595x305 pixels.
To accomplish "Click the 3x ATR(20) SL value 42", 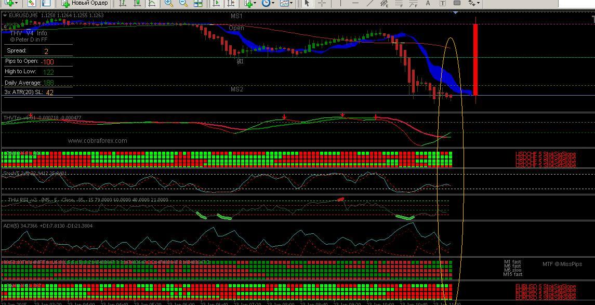I will [49, 92].
